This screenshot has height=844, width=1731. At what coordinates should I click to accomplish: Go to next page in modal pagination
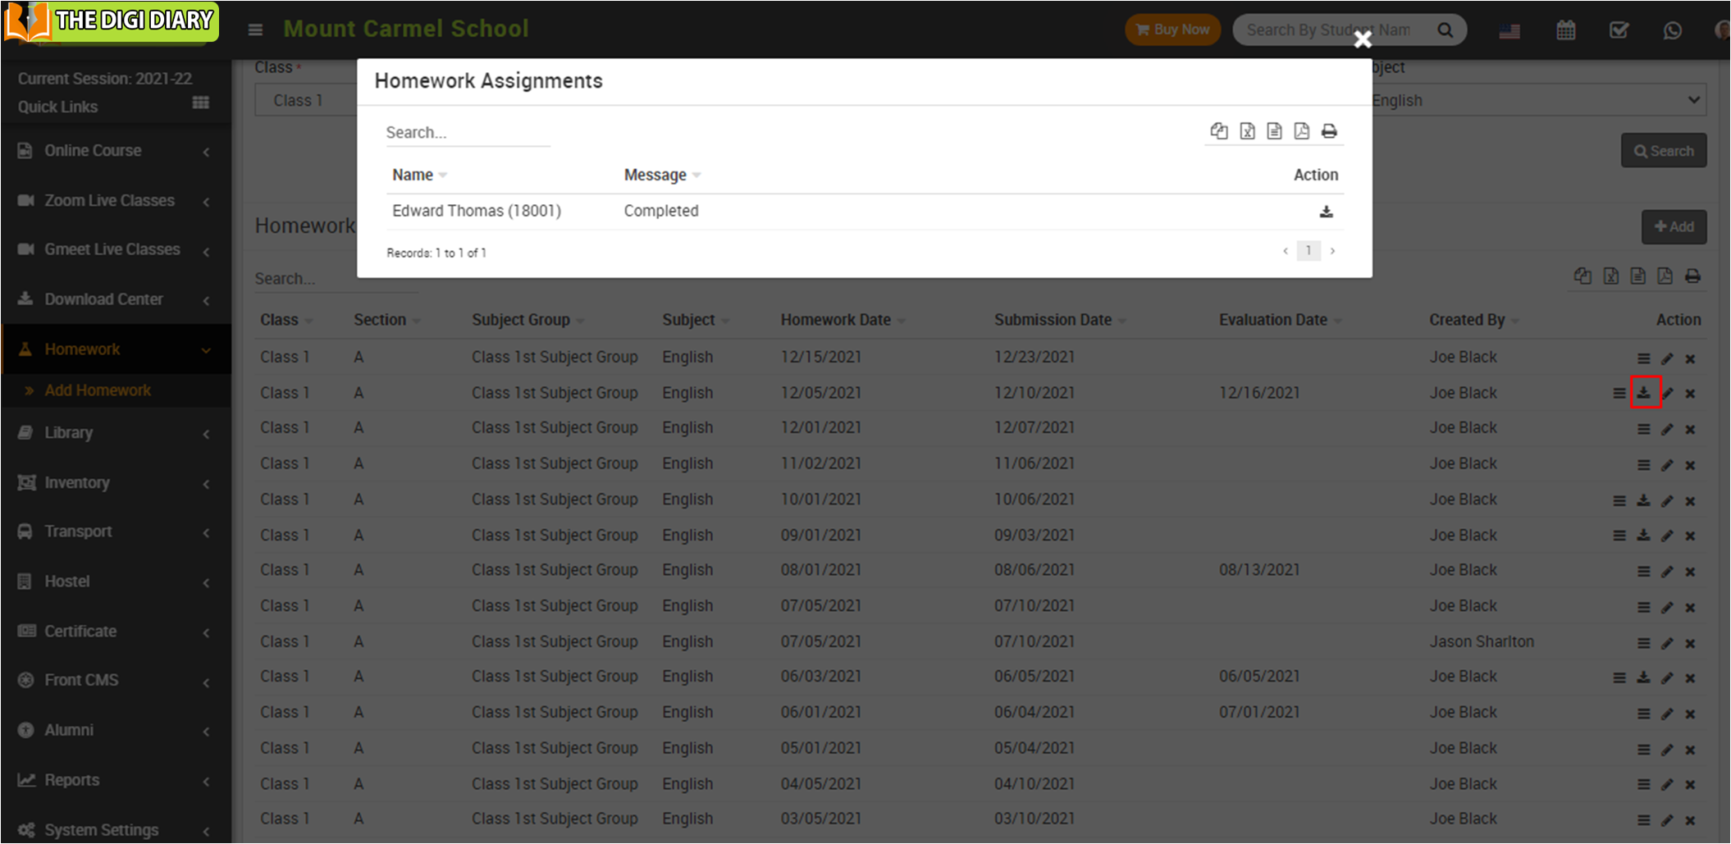pyautogui.click(x=1332, y=251)
